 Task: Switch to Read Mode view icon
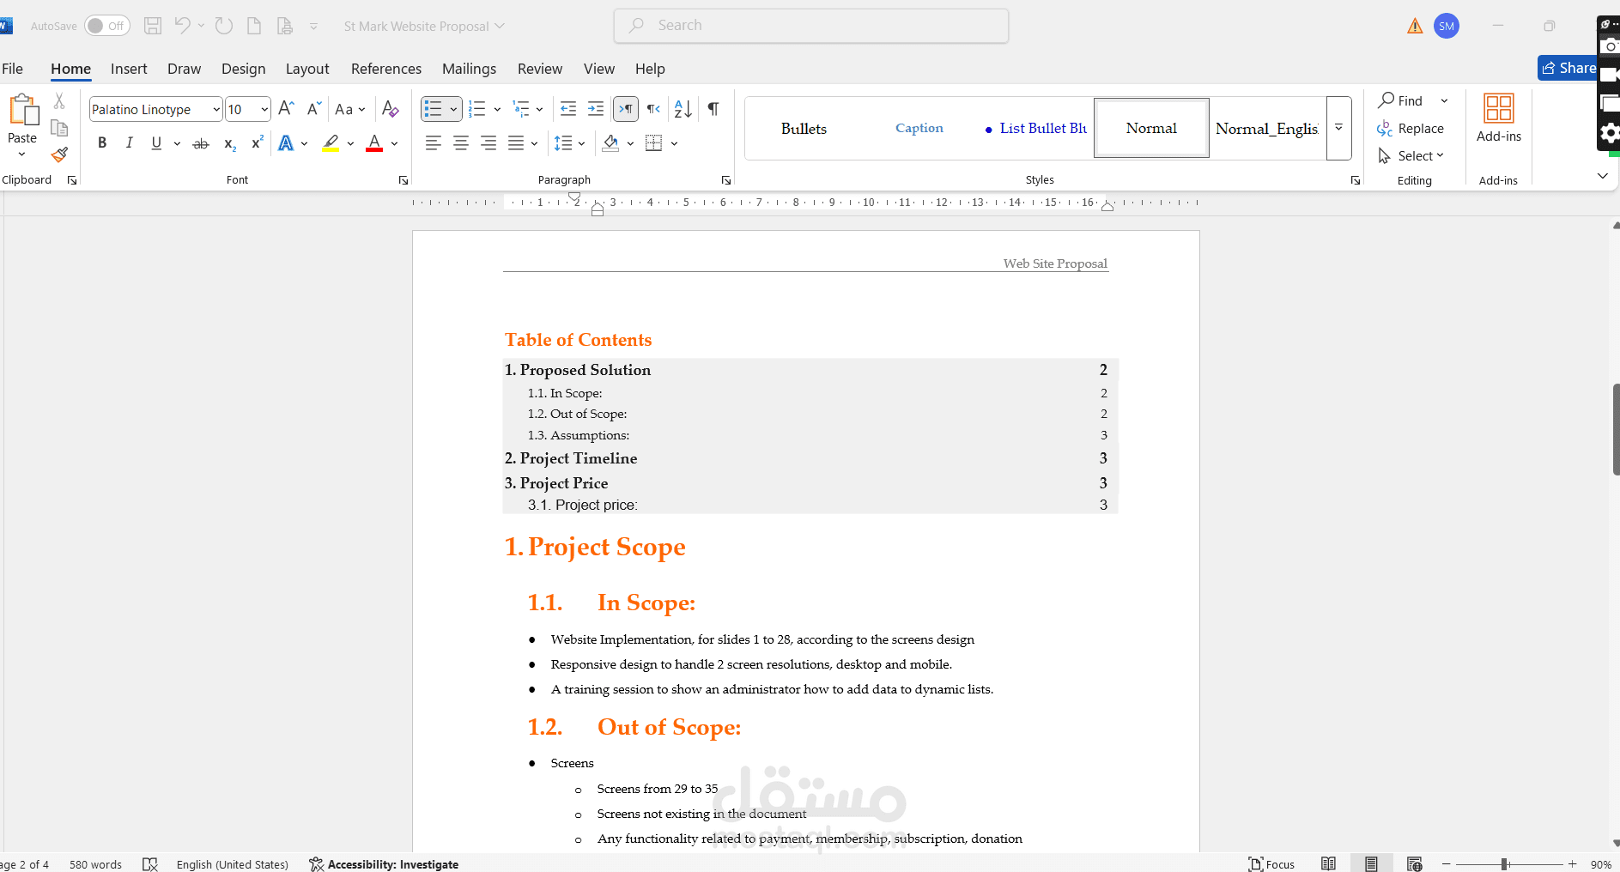coord(1328,863)
